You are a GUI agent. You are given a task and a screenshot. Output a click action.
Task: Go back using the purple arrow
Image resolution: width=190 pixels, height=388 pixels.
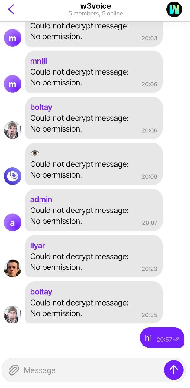(11, 9)
